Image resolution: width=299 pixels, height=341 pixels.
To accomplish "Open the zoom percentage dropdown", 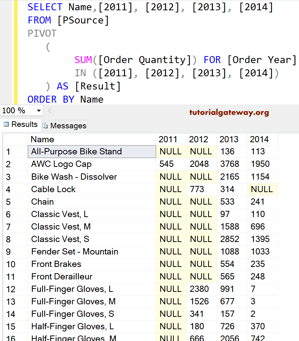I will [38, 110].
